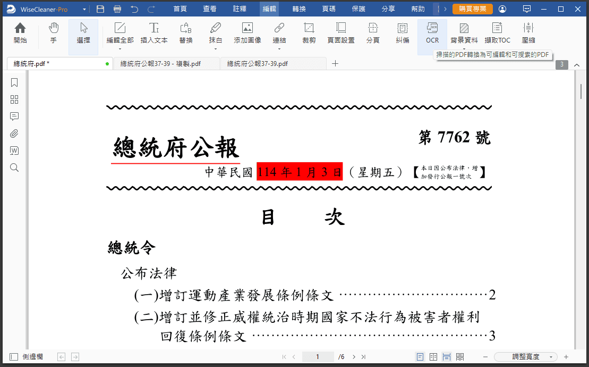Switch to two-page view layout
589x367 pixels.
coord(433,357)
